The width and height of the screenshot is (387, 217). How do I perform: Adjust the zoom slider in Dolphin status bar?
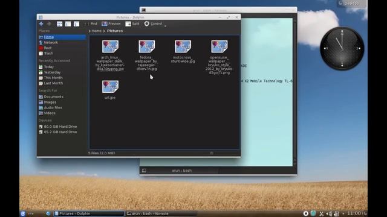pyautogui.click(x=212, y=153)
